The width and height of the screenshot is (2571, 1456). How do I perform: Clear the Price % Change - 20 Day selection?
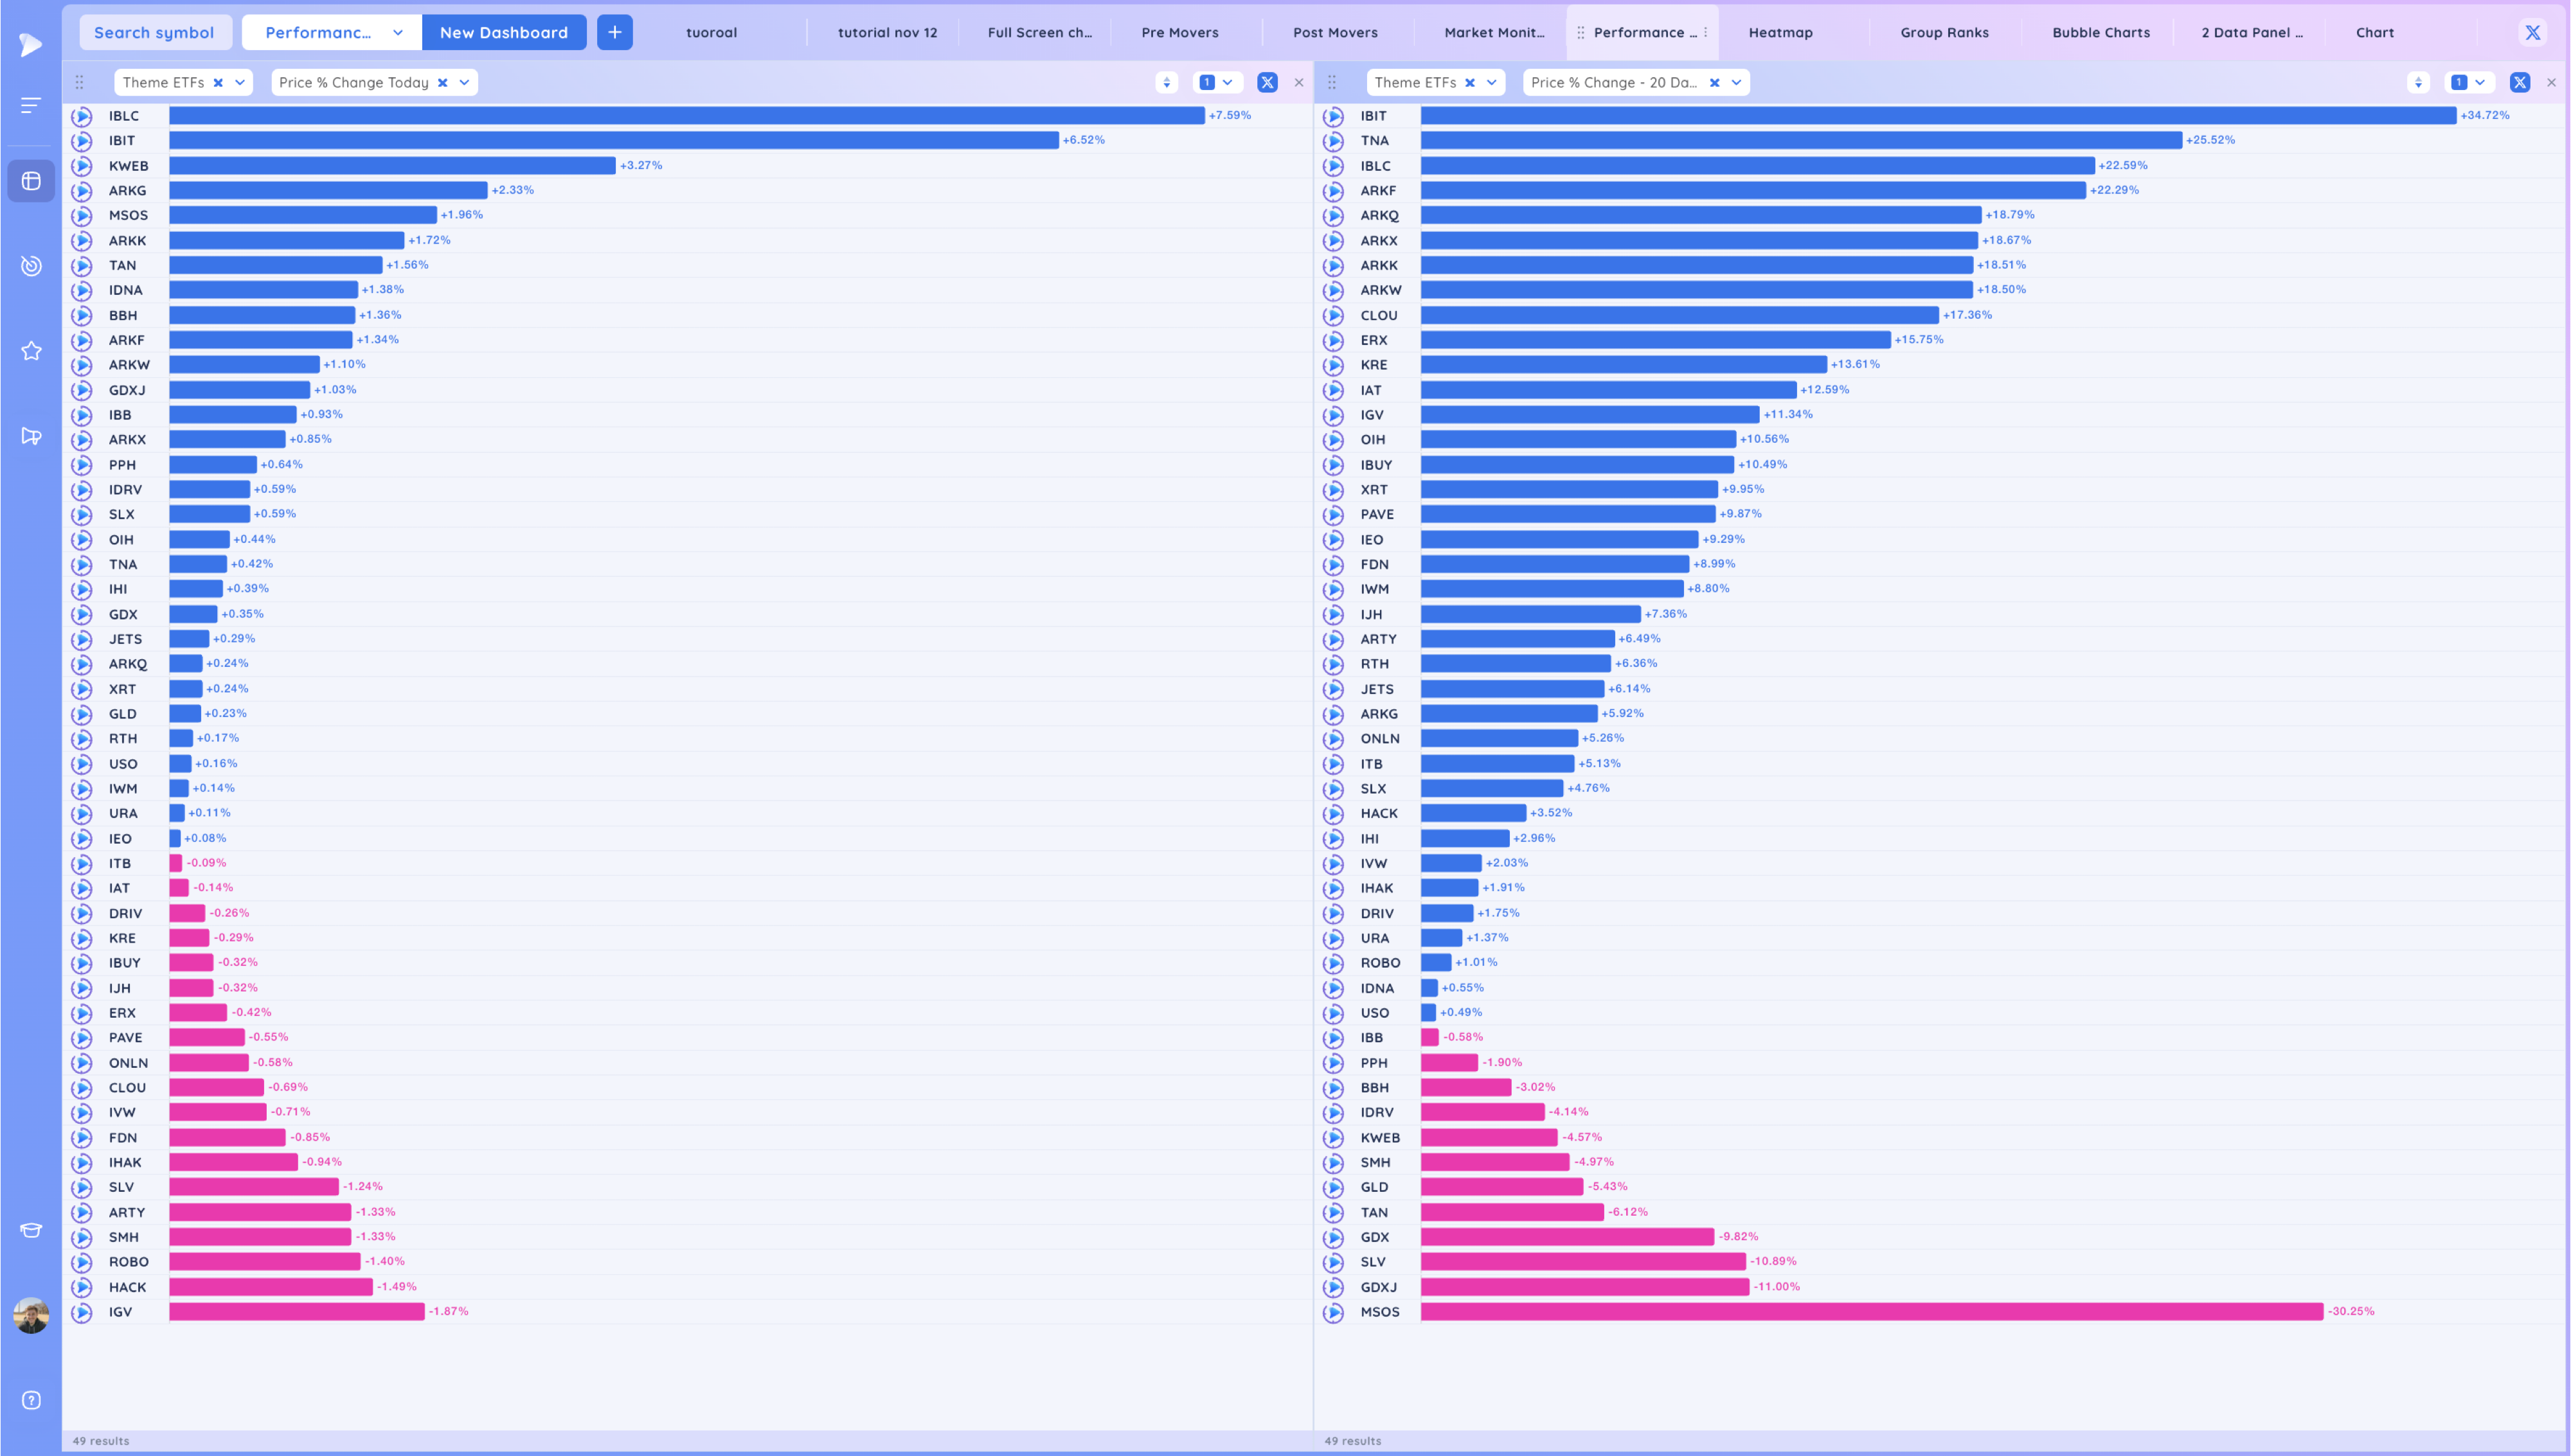click(x=1714, y=83)
